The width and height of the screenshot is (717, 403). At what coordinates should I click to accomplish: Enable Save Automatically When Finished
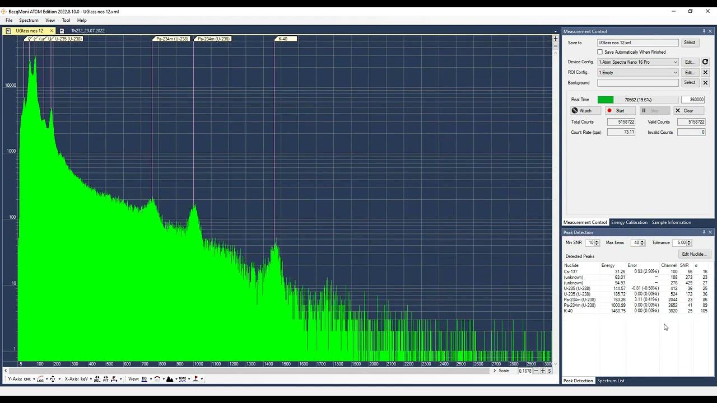pyautogui.click(x=600, y=52)
